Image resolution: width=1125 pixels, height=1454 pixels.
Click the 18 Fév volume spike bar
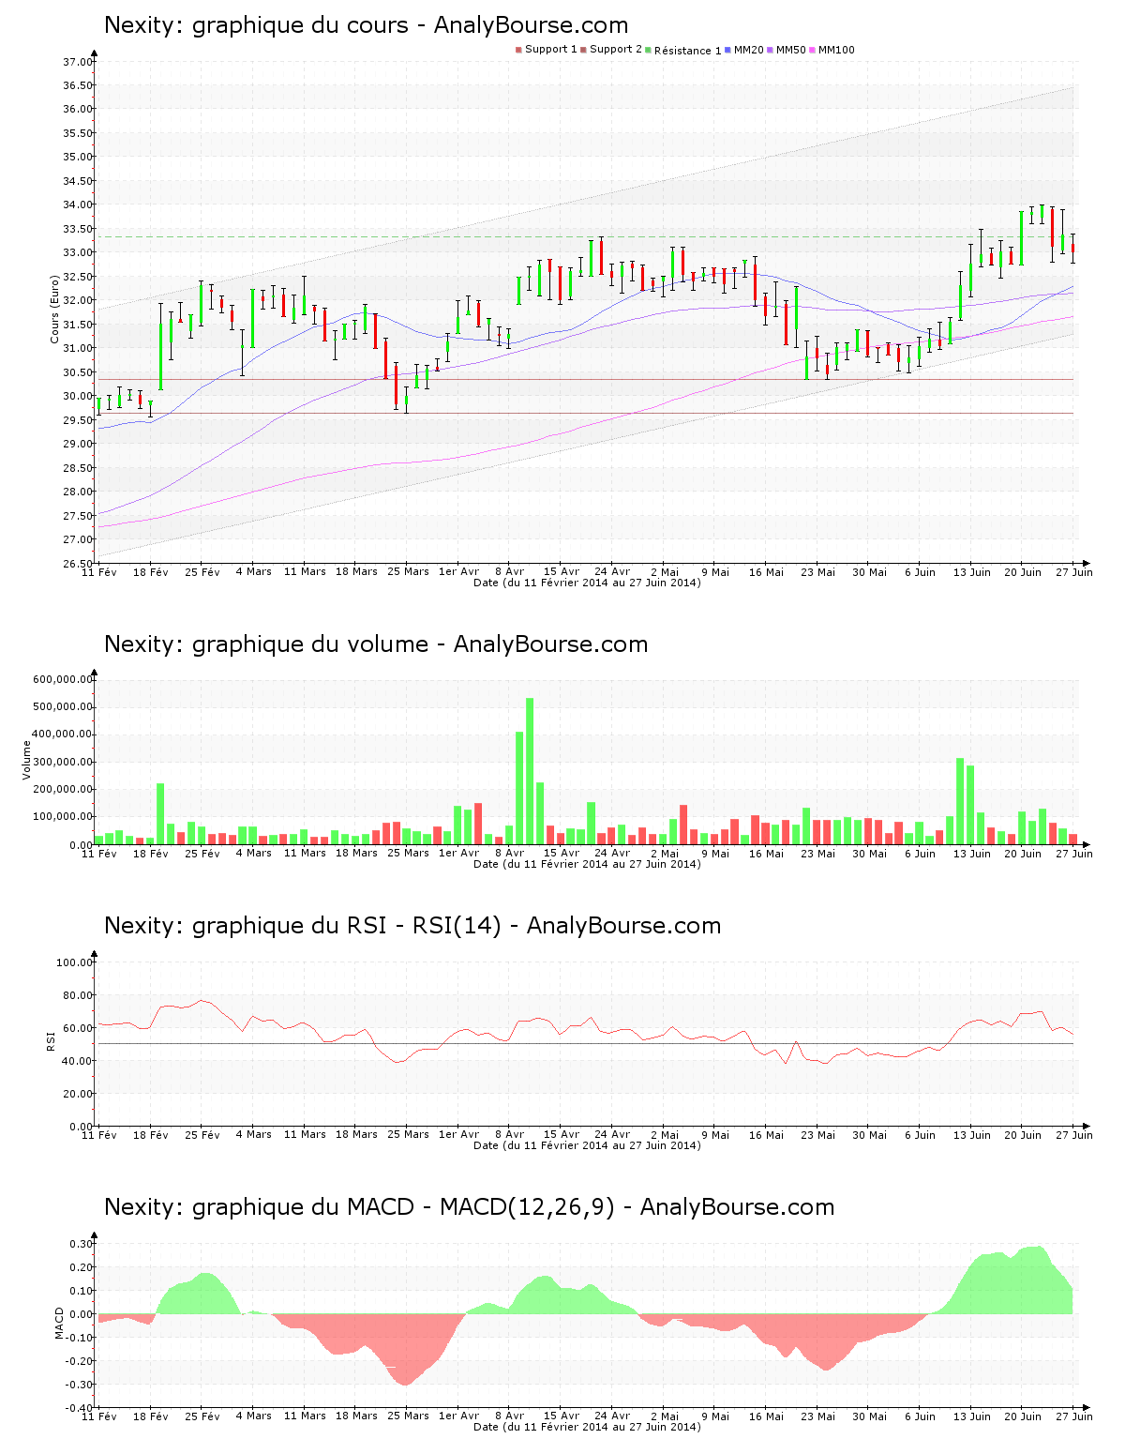[160, 813]
